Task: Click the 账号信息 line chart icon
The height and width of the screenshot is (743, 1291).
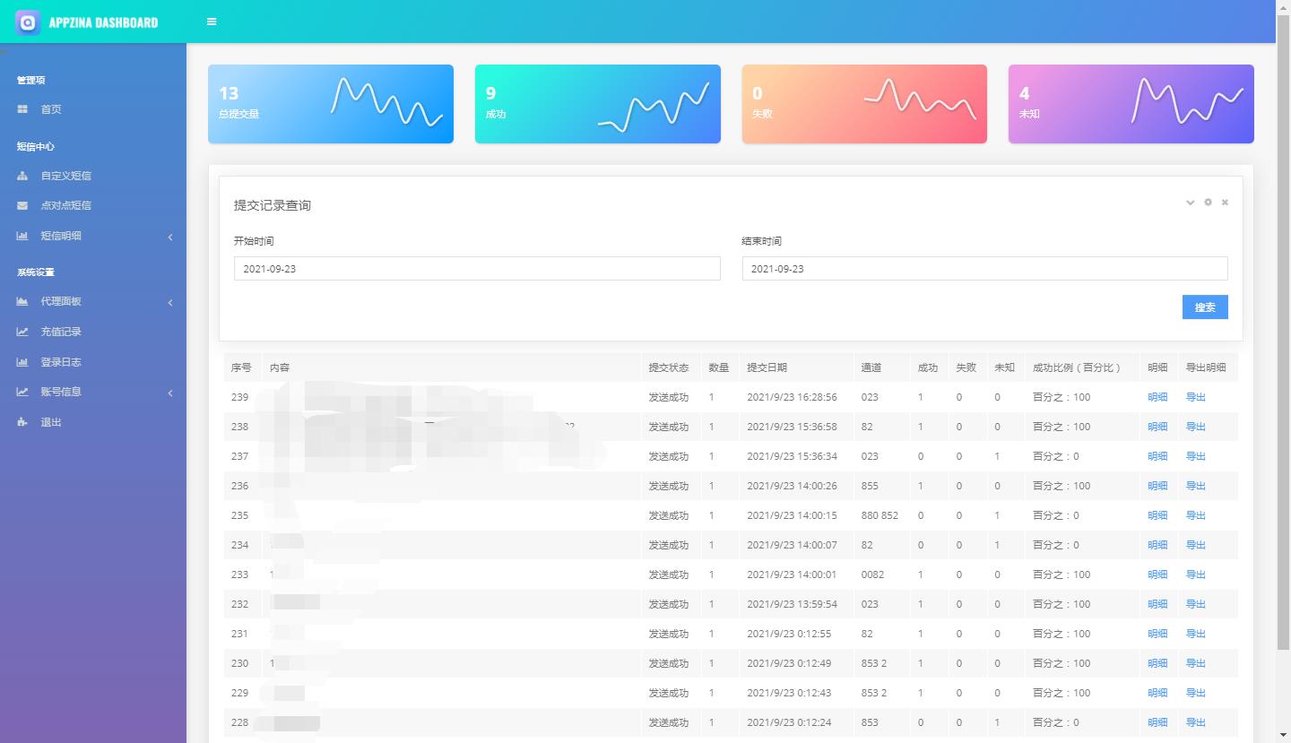Action: 22,392
